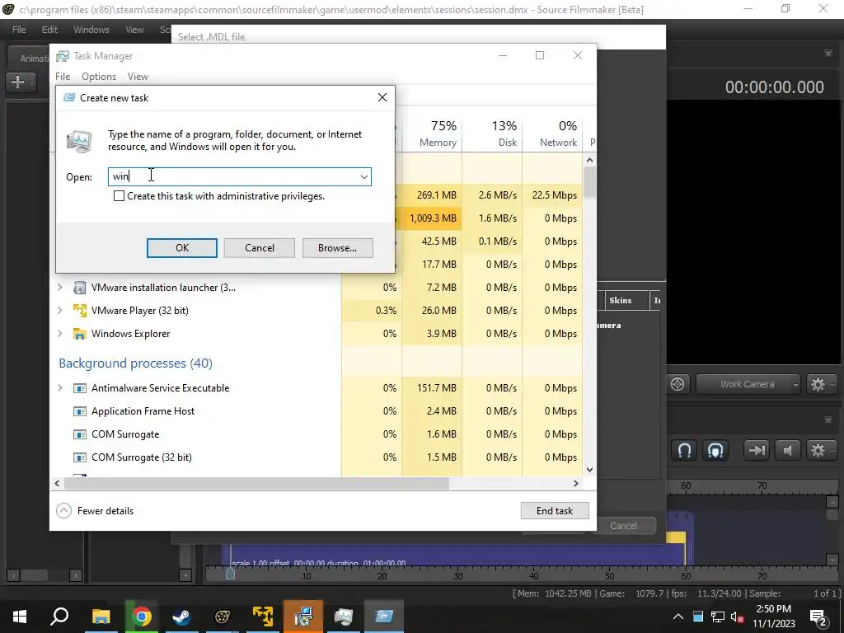
Task: Switch to Create new task taskbar icon
Action: pos(384,617)
